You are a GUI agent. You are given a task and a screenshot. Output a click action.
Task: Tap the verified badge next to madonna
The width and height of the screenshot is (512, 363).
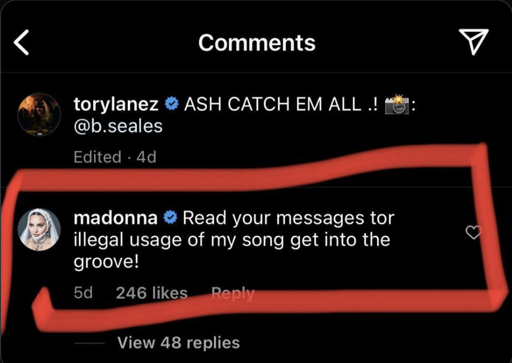170,217
